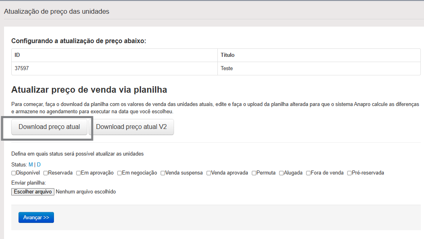Open file picker with Escolher arquivo
This screenshot has height=239, width=424.
[x=33, y=192]
